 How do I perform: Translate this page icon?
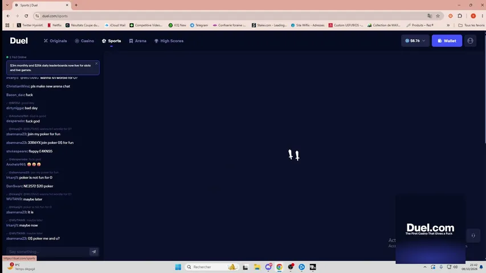[430, 16]
